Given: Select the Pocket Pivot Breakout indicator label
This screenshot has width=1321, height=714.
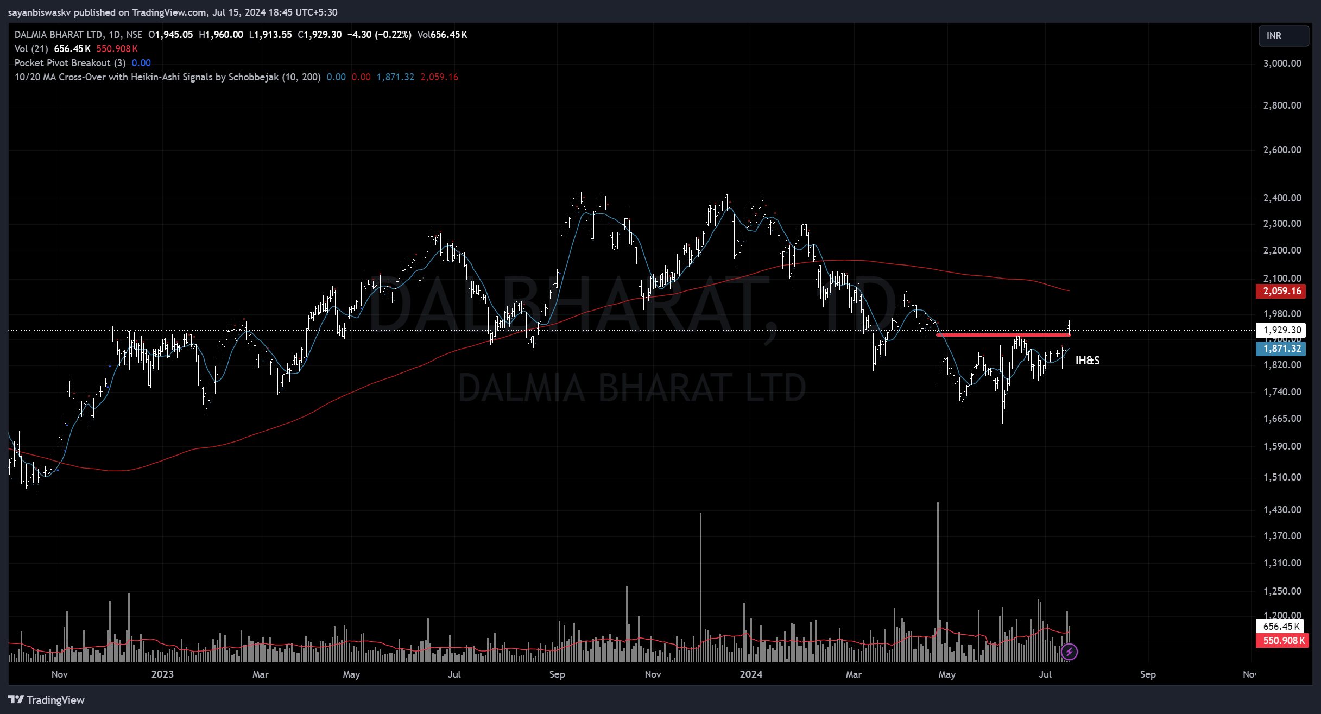Looking at the screenshot, I should coord(69,63).
